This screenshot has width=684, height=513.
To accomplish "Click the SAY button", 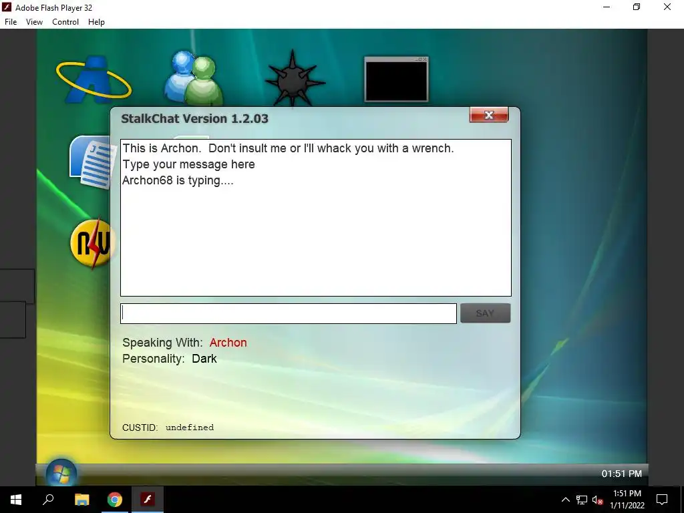I will [x=485, y=313].
